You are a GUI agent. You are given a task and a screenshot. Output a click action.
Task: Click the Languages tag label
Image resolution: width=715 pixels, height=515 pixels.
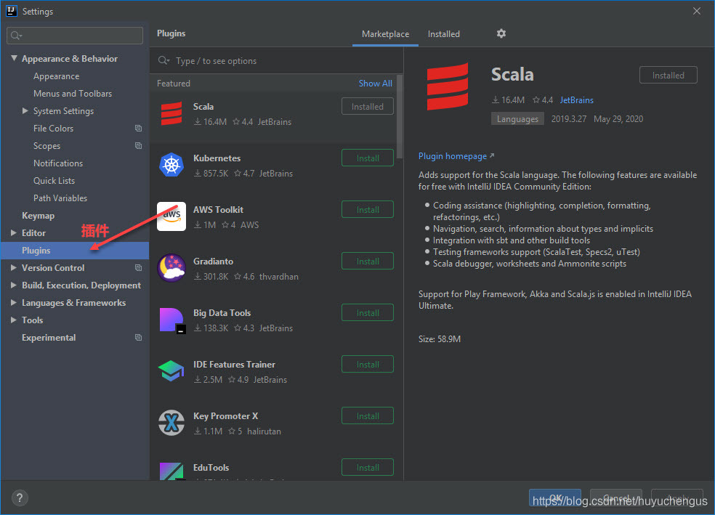pos(517,119)
